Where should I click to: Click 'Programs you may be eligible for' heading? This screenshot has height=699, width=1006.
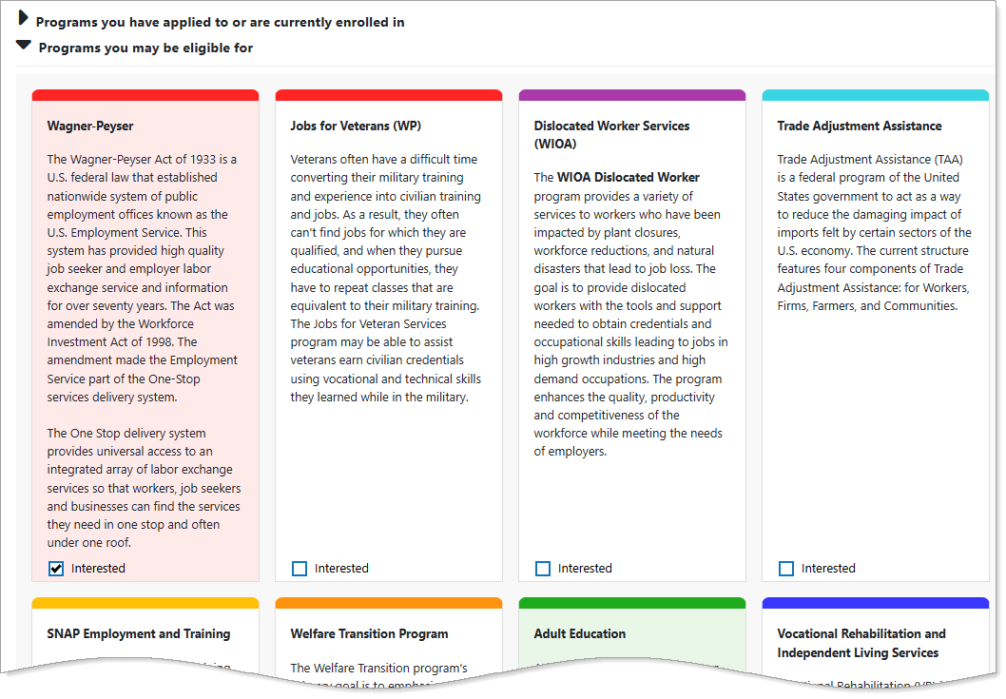coord(145,48)
